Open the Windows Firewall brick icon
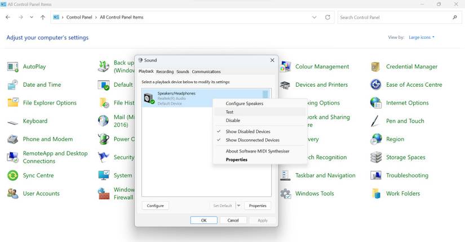Image resolution: width=465 pixels, height=242 pixels. coord(104,194)
